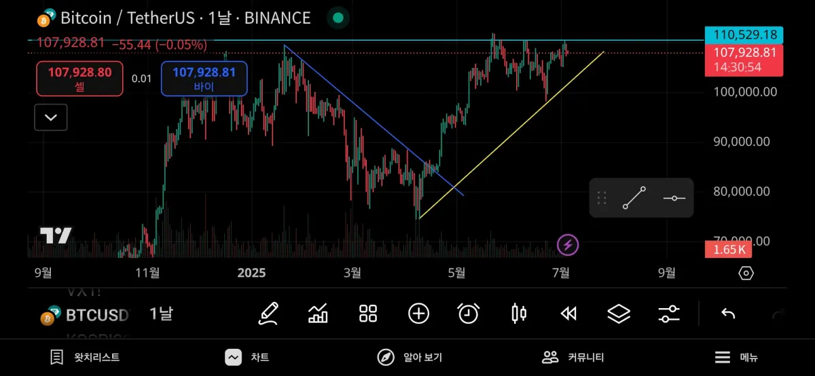Open the drawing tools pencil icon
This screenshot has height=376, width=815.
pyautogui.click(x=268, y=314)
